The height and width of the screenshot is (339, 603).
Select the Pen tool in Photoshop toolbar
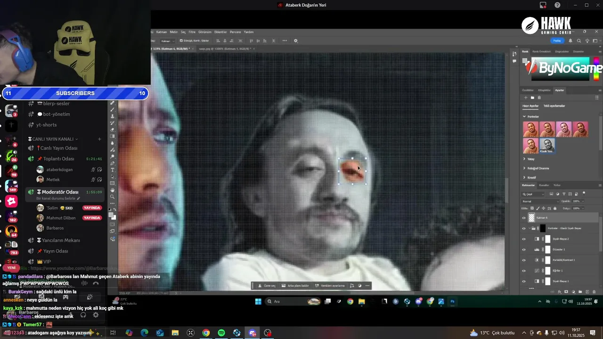pos(112,163)
